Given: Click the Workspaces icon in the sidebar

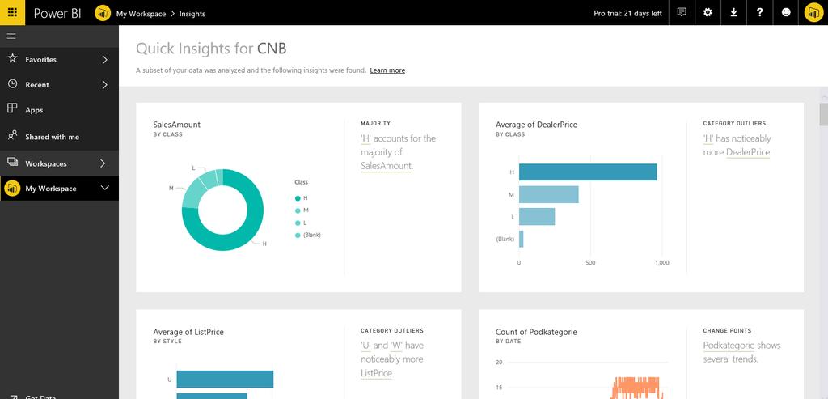Looking at the screenshot, I should click(x=12, y=162).
